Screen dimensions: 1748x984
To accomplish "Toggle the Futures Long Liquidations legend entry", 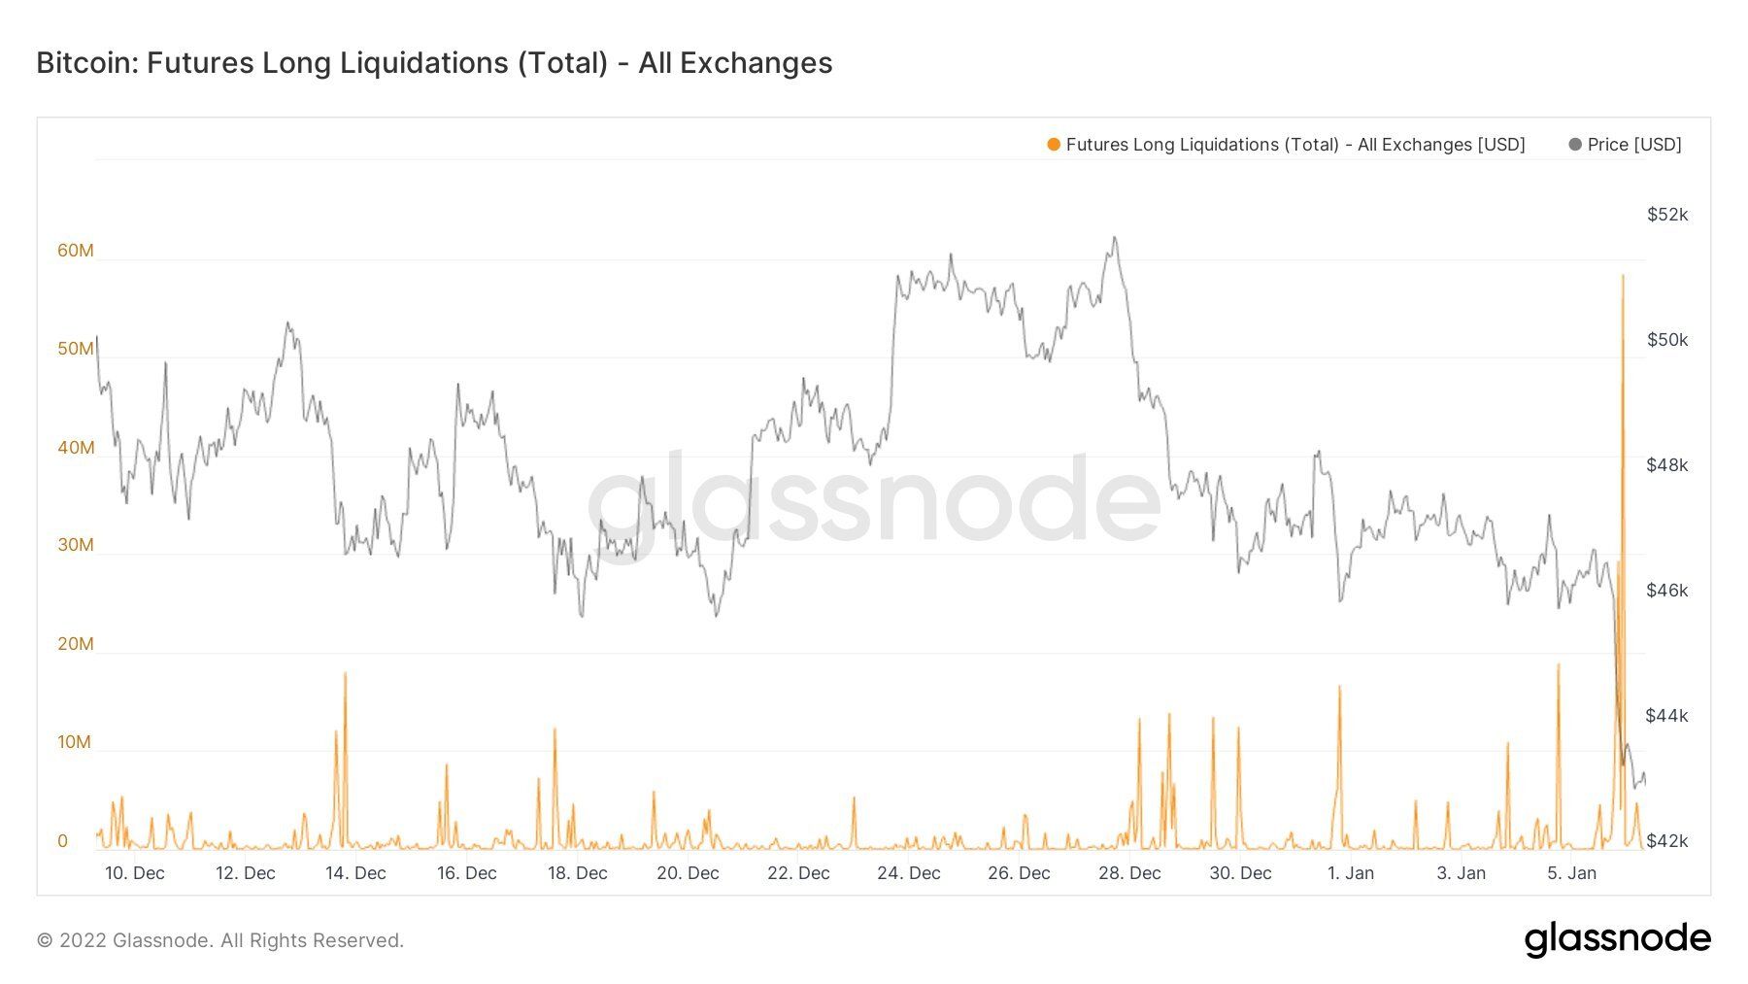I will coord(1286,145).
